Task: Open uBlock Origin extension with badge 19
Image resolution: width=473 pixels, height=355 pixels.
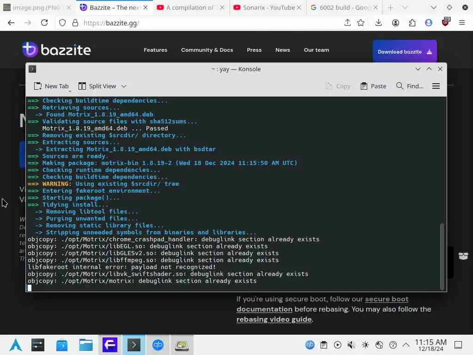Action: 446,22
